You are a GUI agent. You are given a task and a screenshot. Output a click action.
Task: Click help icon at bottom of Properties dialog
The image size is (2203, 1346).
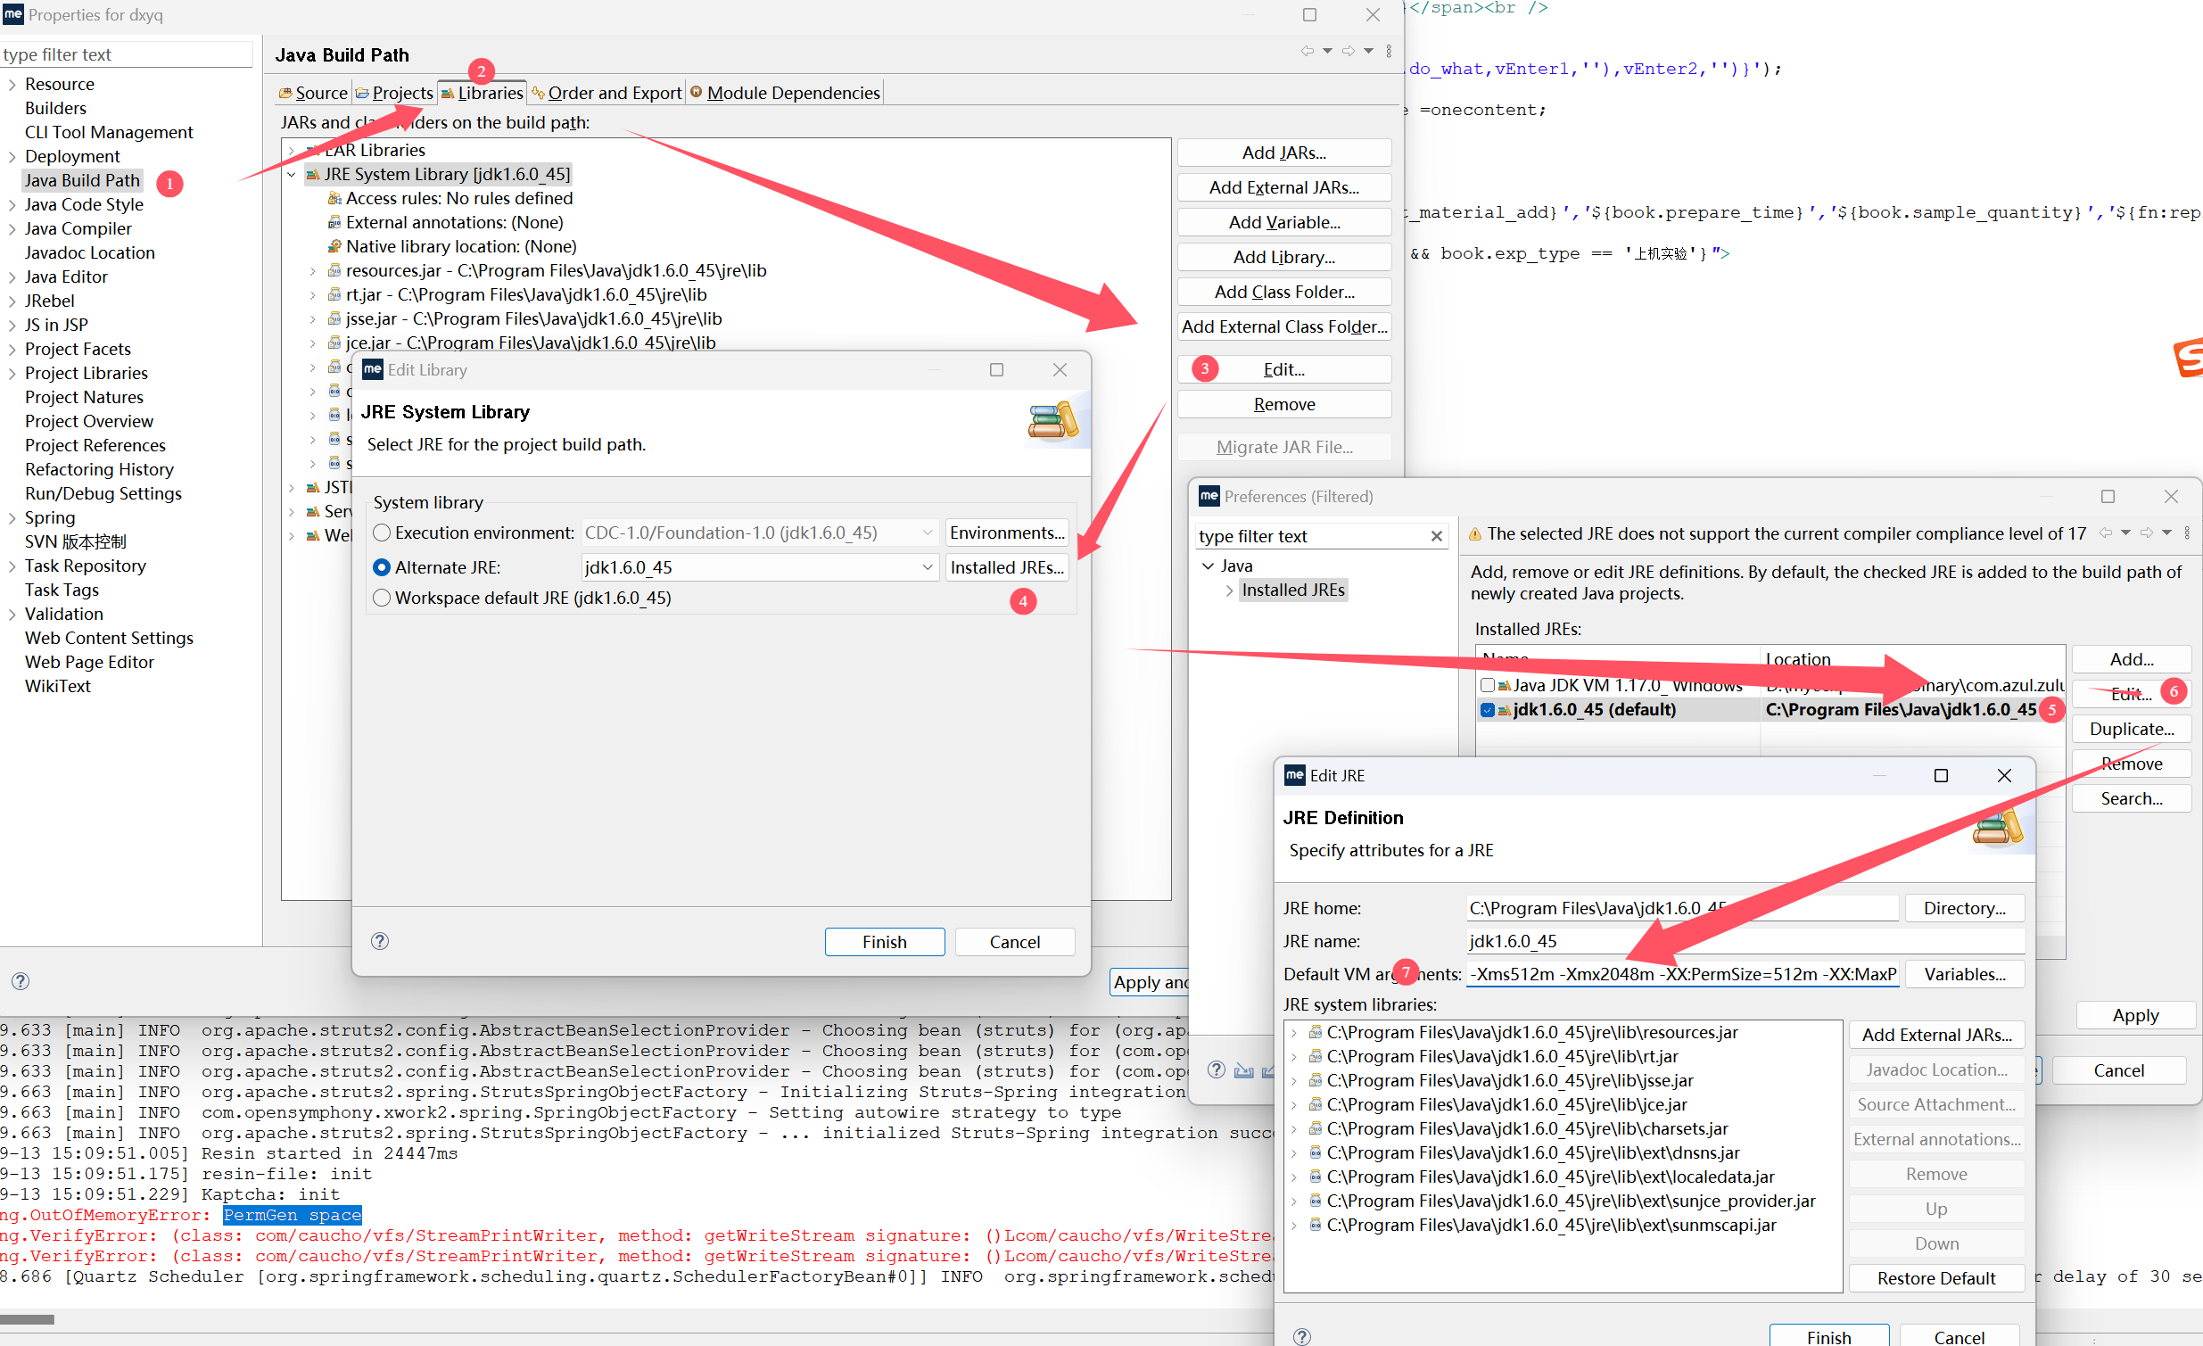tap(21, 980)
